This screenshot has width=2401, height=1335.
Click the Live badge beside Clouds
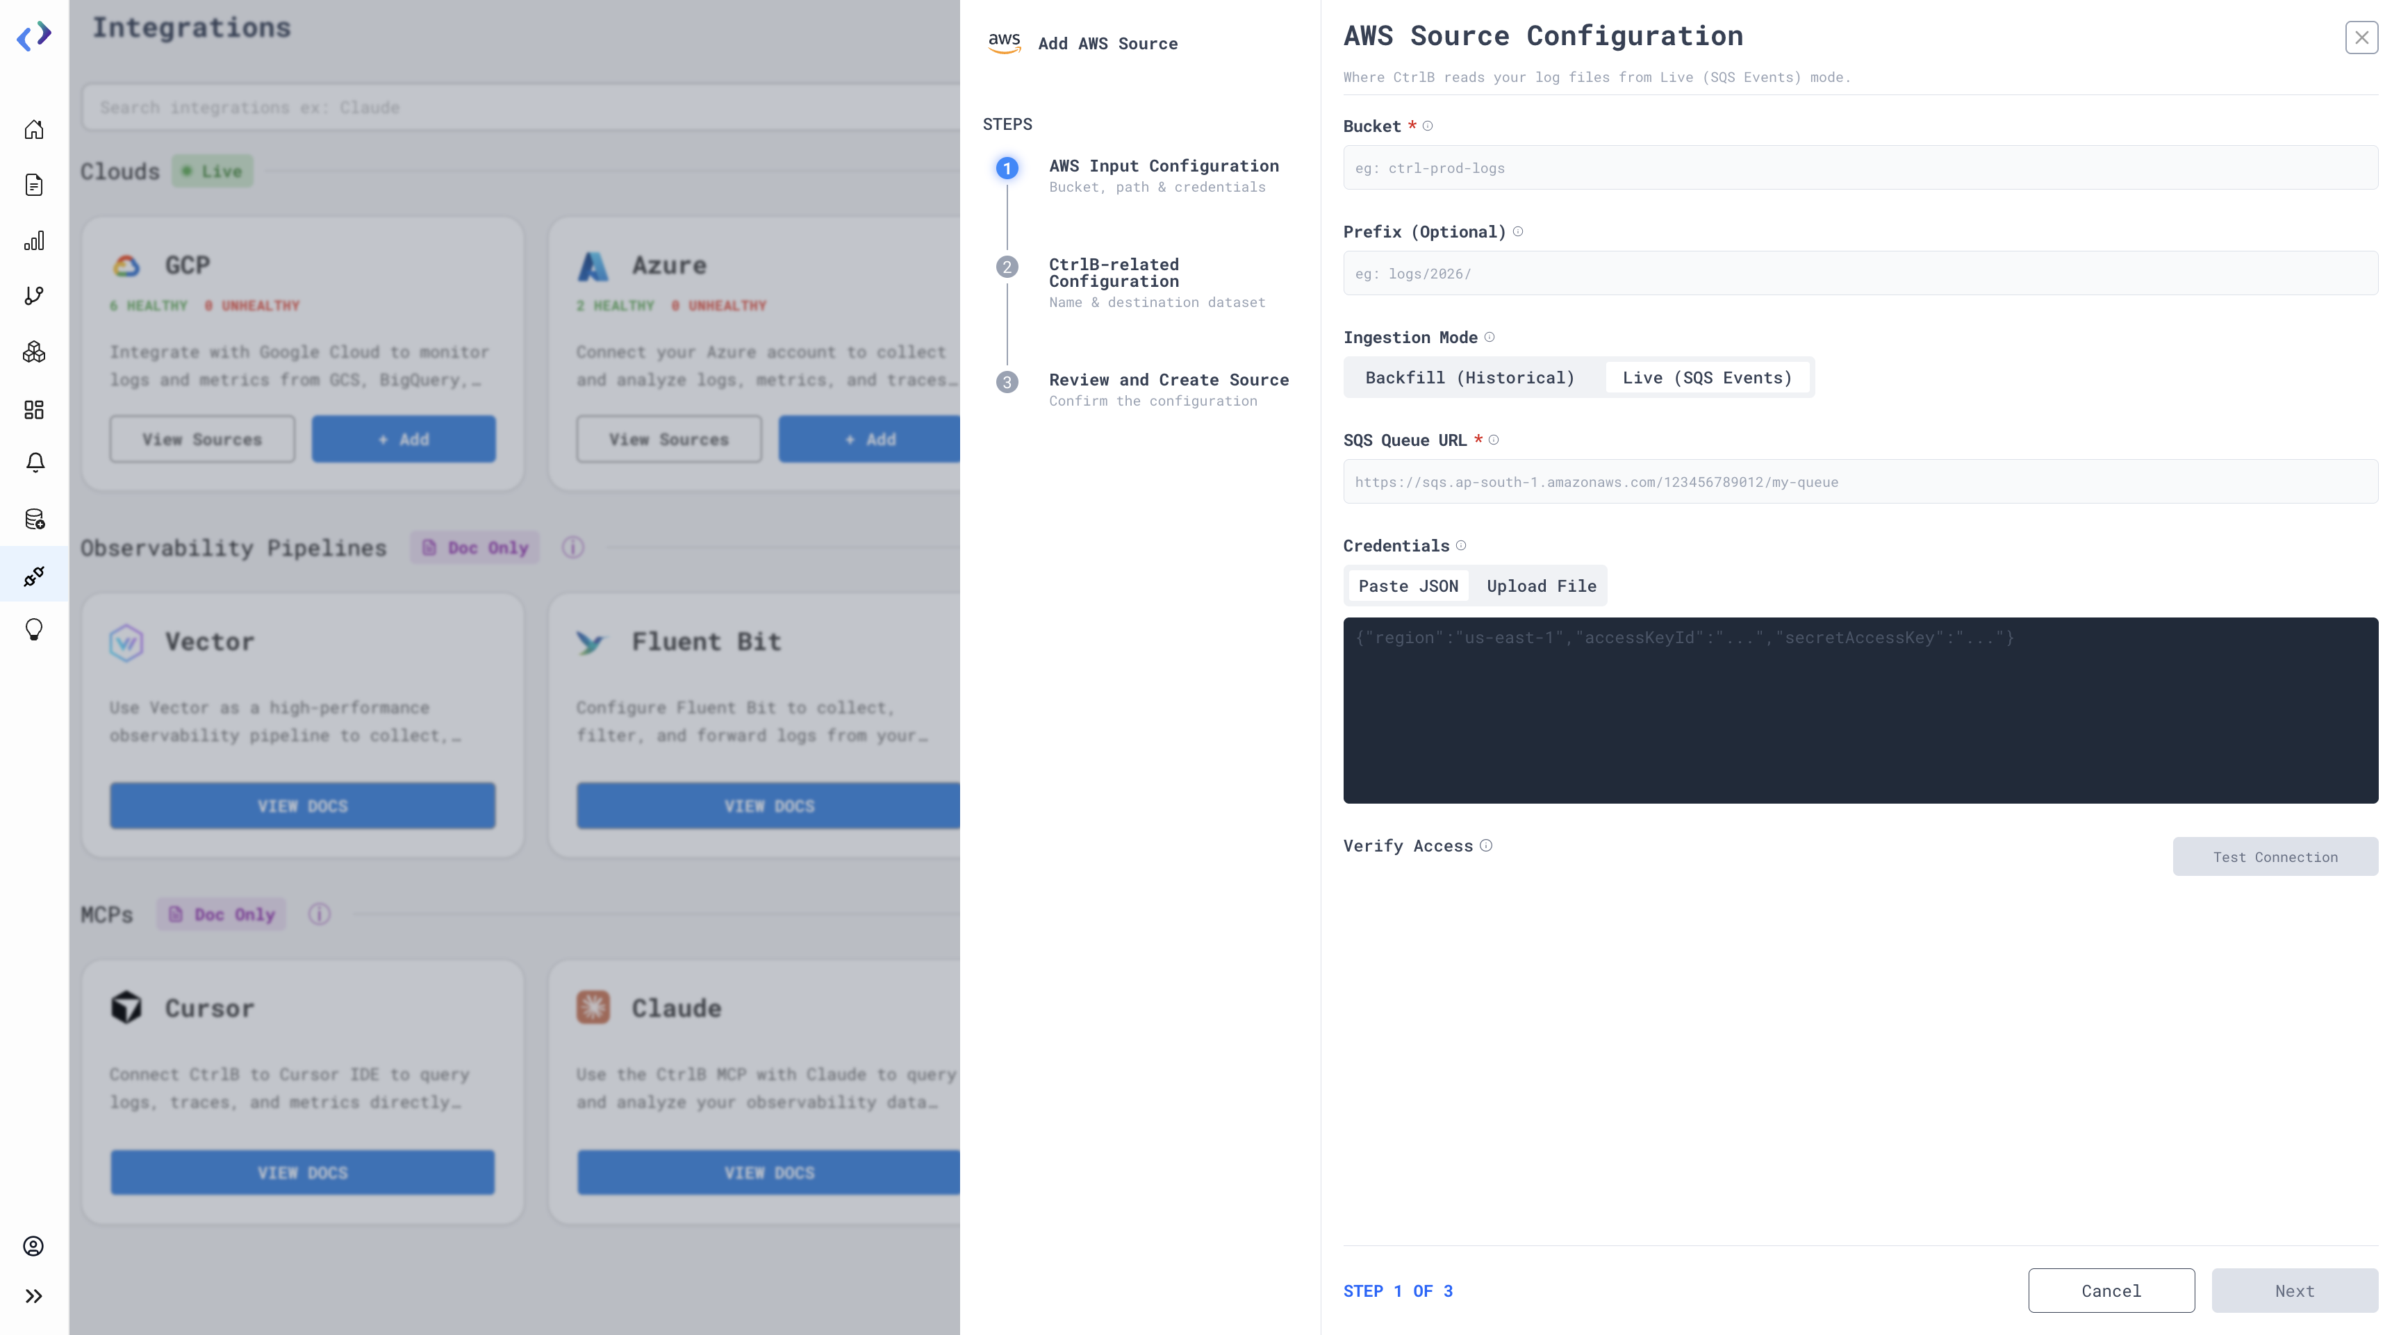[x=213, y=170]
